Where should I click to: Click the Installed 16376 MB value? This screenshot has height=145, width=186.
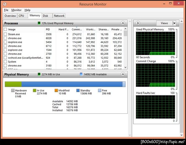[72, 110]
